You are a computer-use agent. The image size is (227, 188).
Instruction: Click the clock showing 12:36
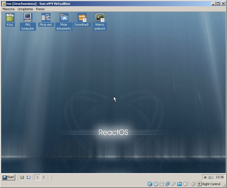click(219, 177)
